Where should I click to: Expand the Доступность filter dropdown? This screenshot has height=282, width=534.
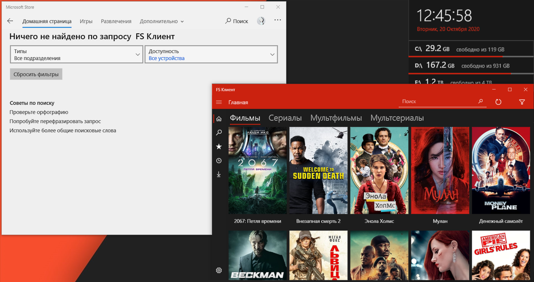211,55
